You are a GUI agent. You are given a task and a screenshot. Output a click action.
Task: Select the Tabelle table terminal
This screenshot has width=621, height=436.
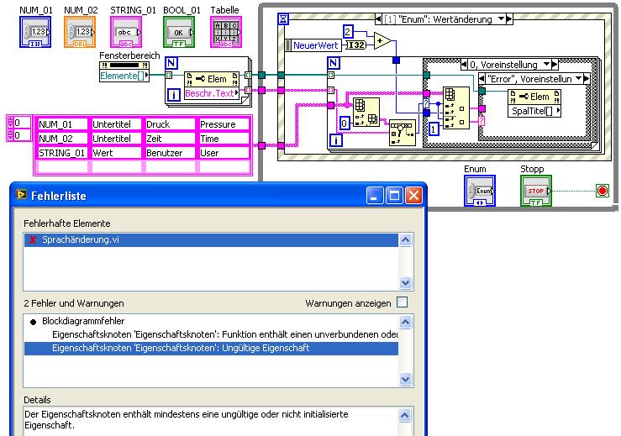226,32
